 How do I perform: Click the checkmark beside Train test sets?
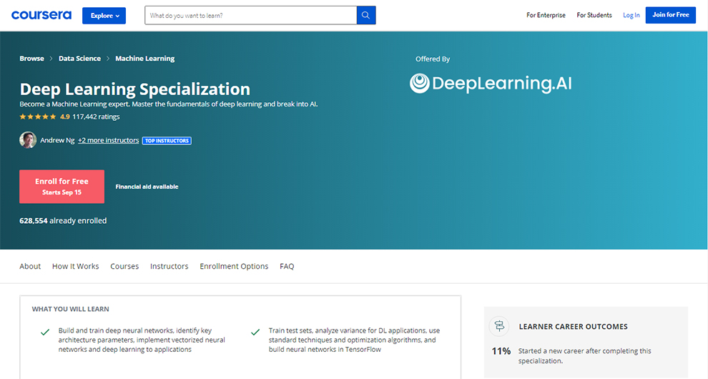click(x=255, y=333)
